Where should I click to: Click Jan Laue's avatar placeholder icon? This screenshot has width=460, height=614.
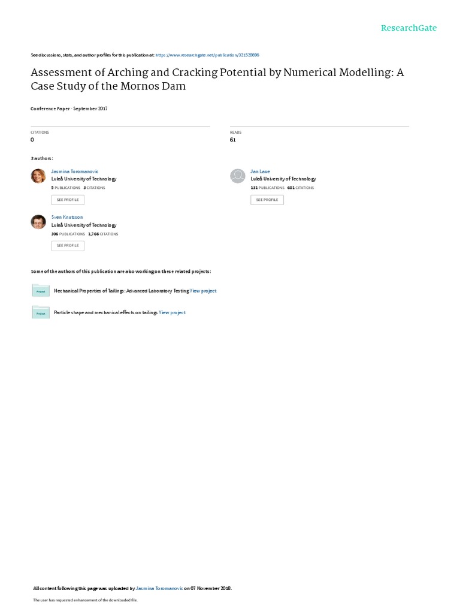pos(238,176)
